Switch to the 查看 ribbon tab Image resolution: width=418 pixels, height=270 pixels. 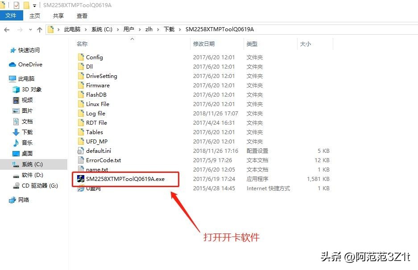[x=82, y=16]
